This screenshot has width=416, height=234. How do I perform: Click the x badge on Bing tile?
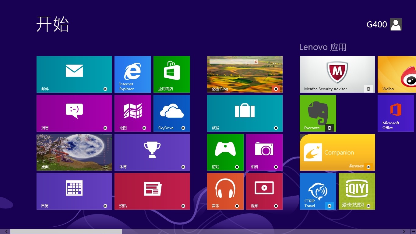pyautogui.click(x=276, y=89)
